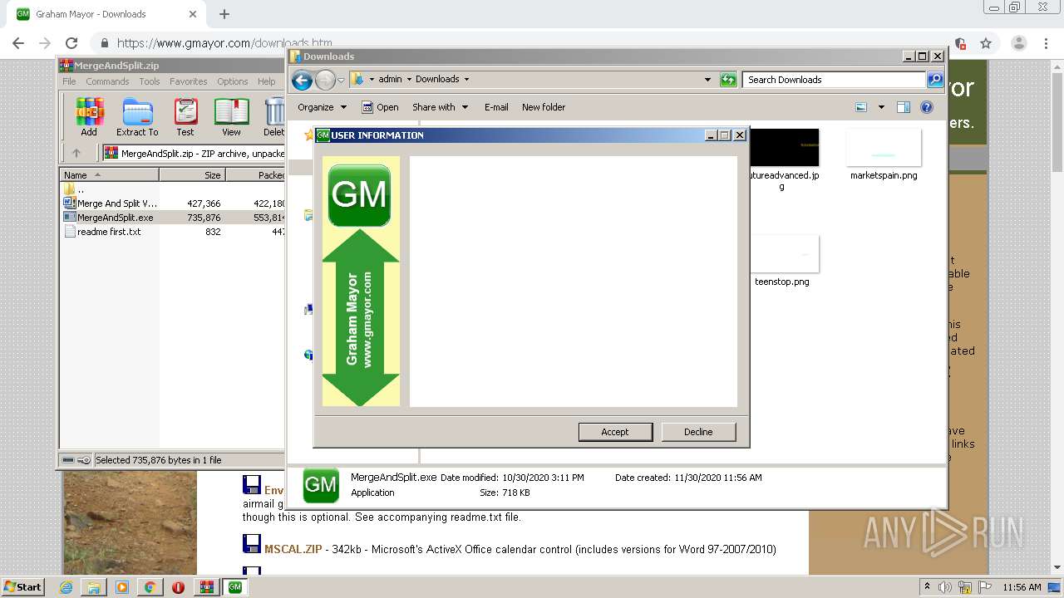Open the WinRAR File menu

(69, 81)
